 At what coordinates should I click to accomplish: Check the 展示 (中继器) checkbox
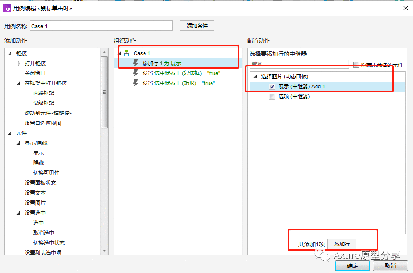[272, 86]
